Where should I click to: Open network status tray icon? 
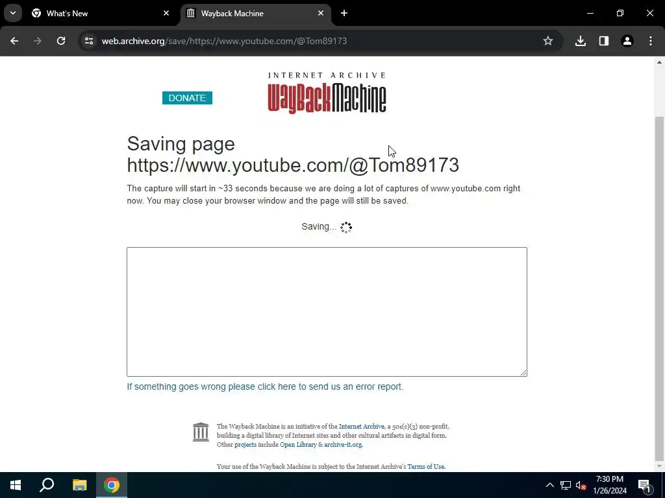click(x=566, y=485)
